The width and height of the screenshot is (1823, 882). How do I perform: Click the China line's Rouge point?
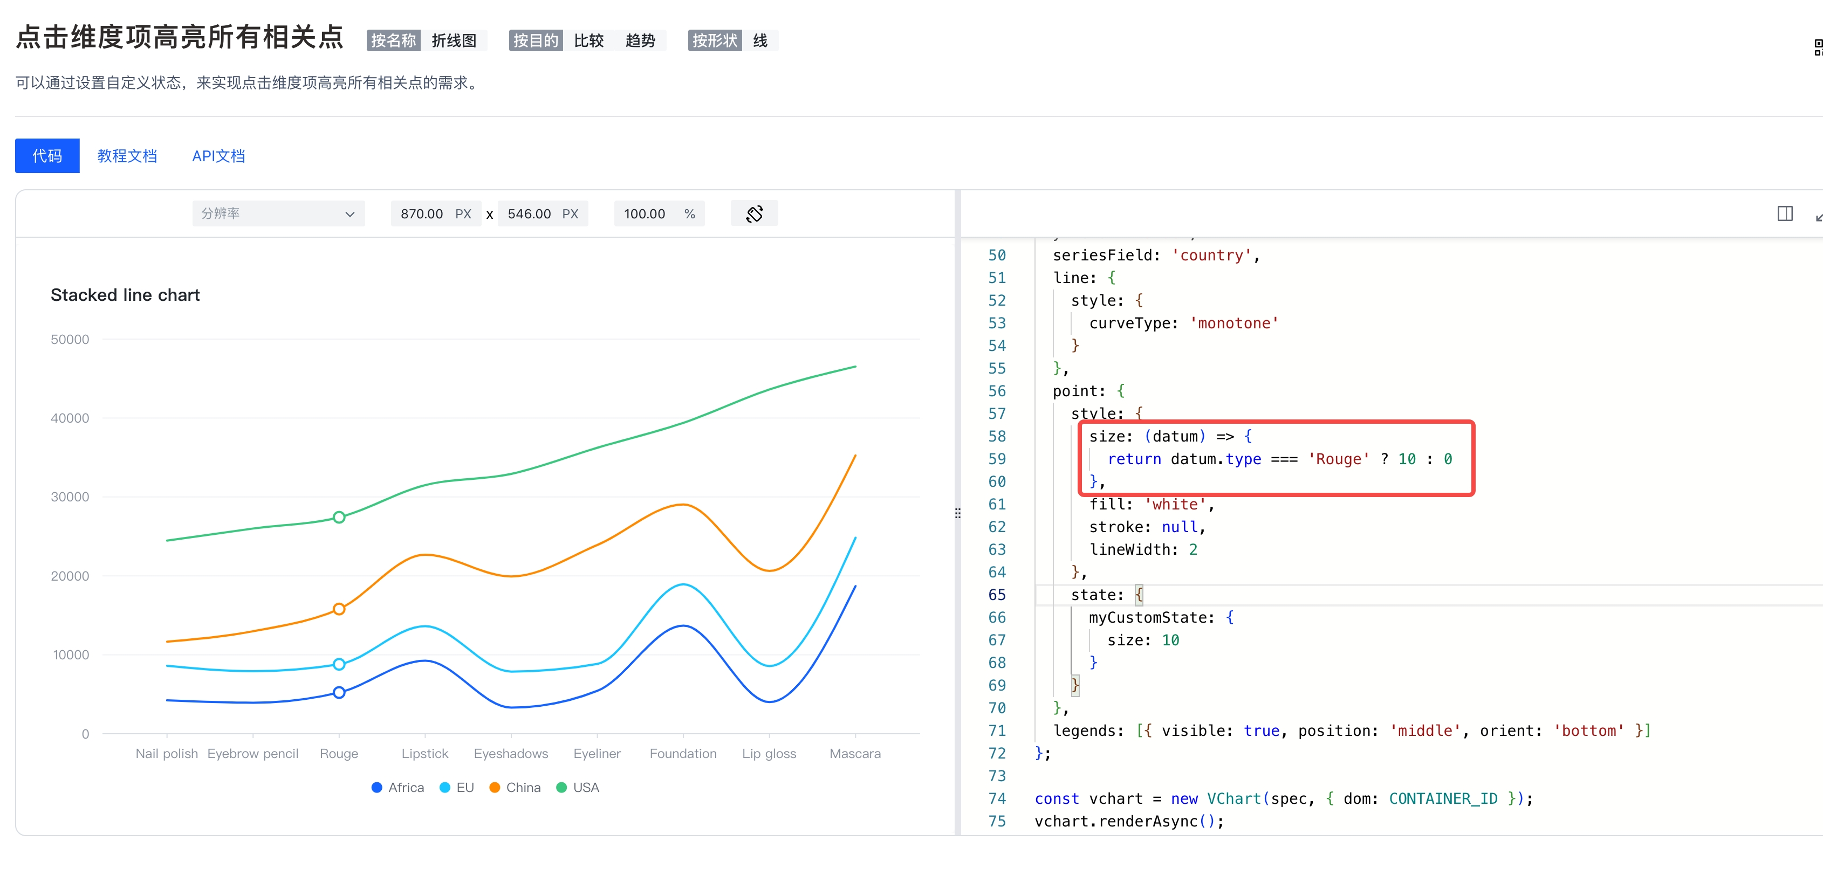(x=339, y=609)
